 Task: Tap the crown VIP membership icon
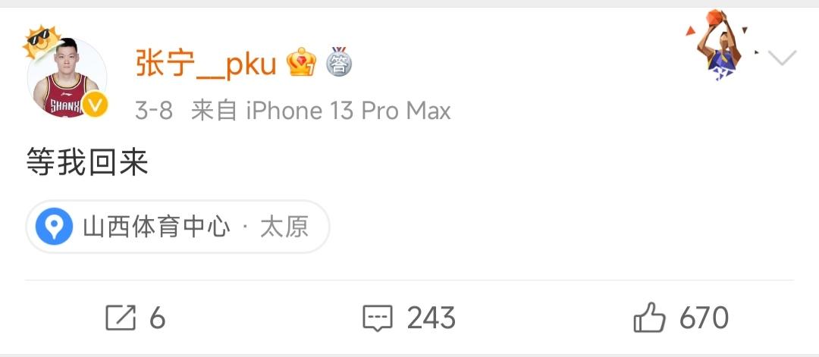[x=301, y=63]
